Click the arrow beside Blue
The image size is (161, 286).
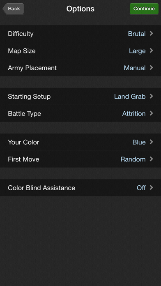151,142
